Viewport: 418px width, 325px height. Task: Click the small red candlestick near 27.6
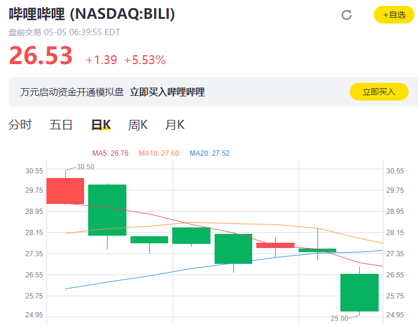coord(275,245)
